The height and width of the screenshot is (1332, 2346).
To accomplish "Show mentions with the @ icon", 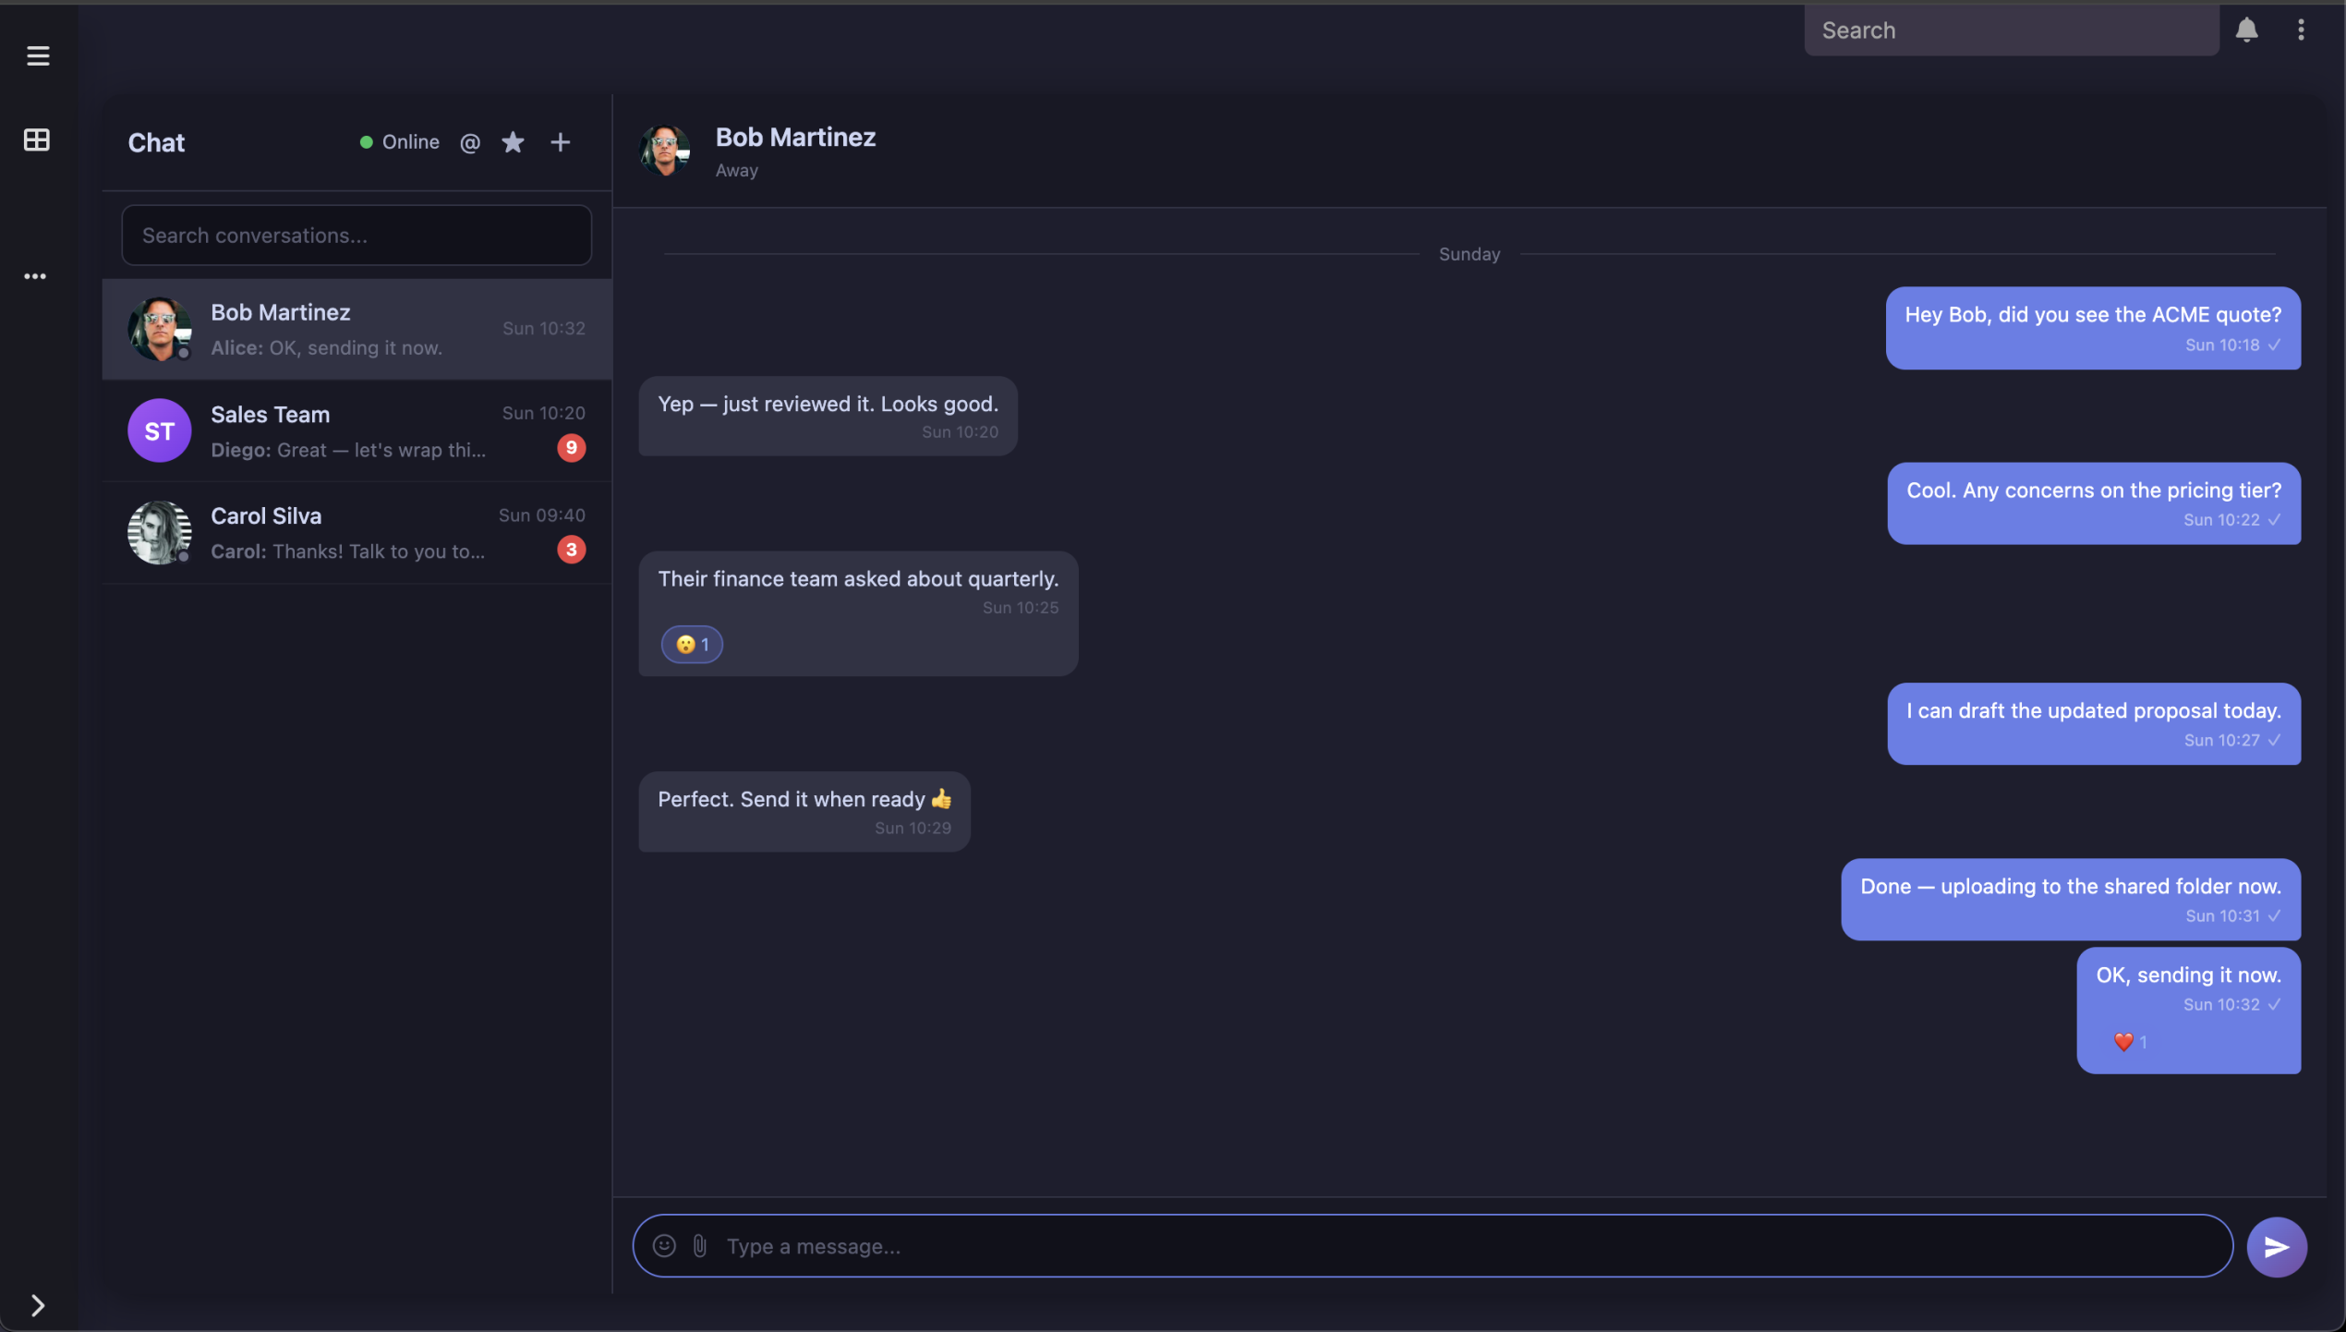I will coord(469,142).
